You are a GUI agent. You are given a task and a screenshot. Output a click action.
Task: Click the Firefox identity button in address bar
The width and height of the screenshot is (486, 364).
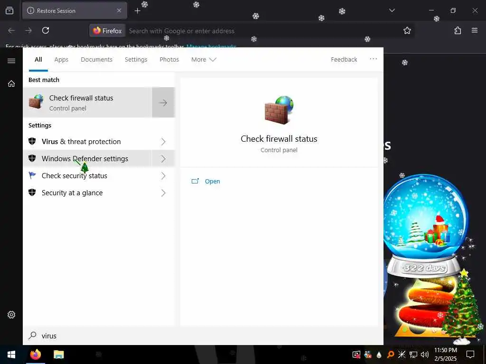click(107, 31)
